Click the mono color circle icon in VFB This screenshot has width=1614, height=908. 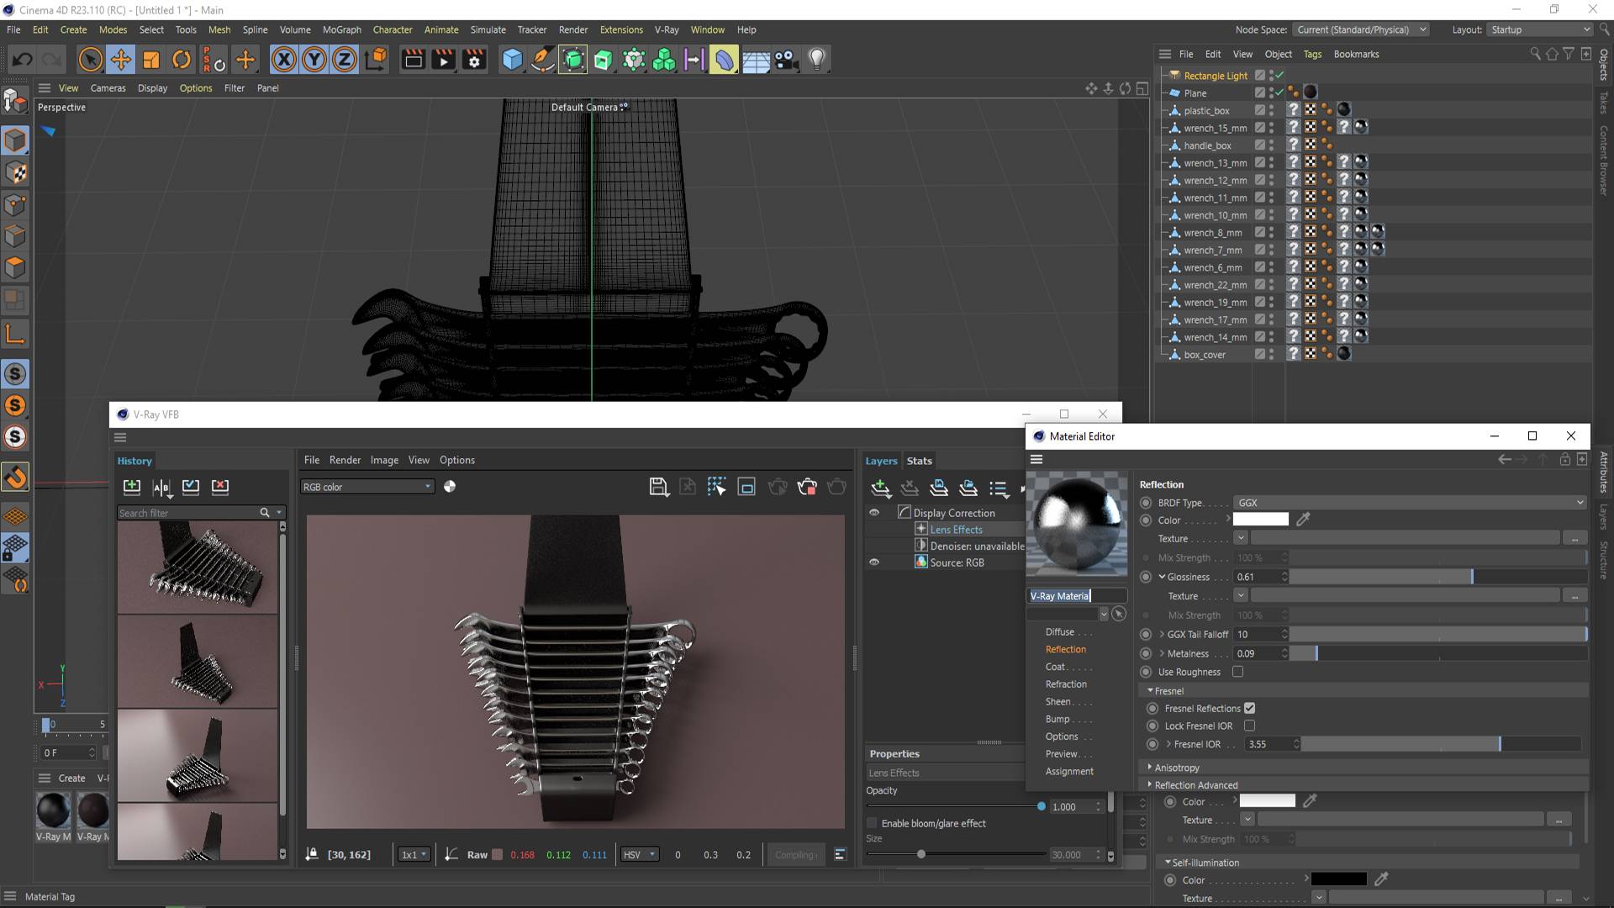click(x=450, y=487)
